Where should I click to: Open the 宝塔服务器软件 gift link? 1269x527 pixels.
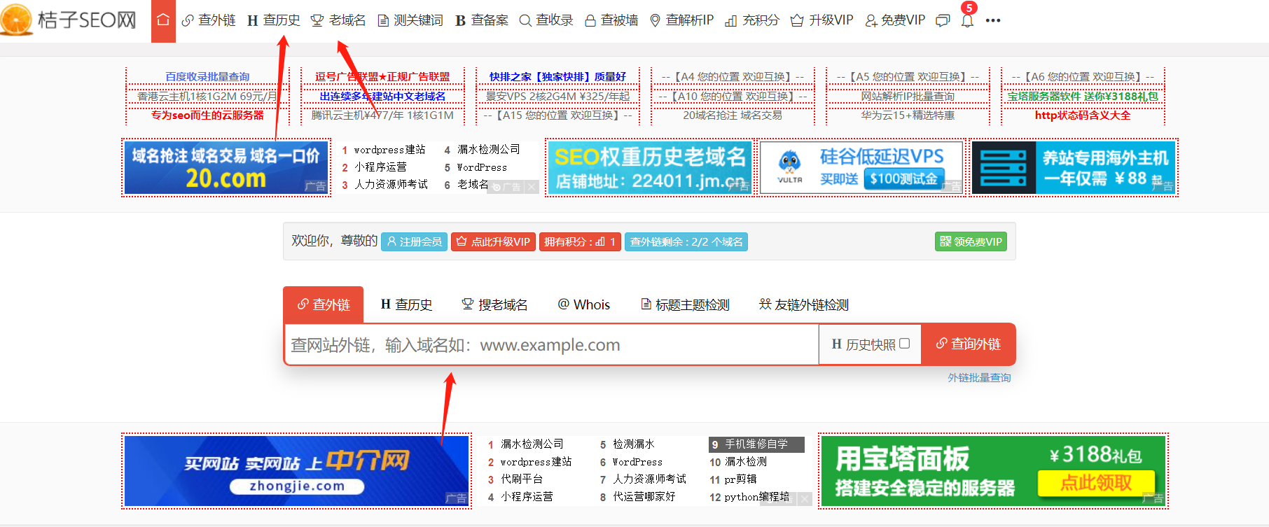tap(1083, 96)
